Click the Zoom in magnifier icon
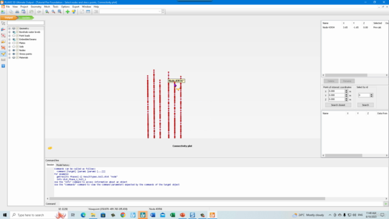The width and height of the screenshot is (389, 219). point(47,12)
